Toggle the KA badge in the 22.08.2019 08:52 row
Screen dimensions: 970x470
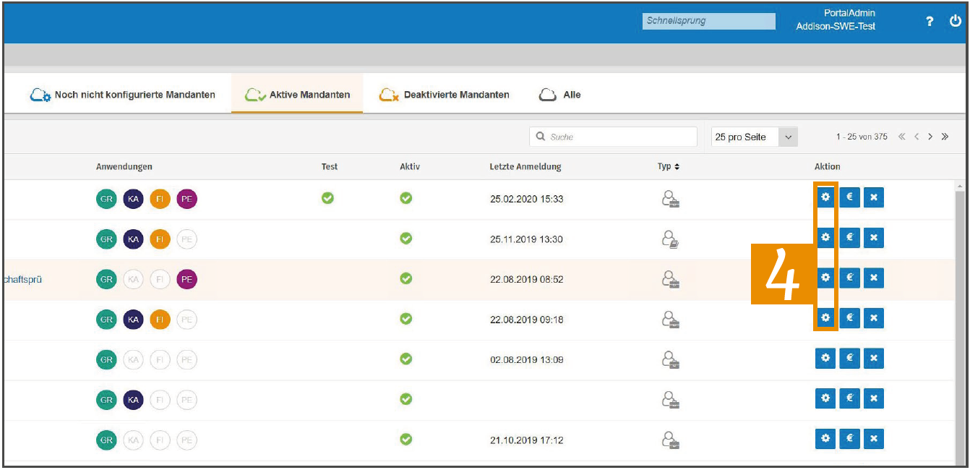[133, 279]
